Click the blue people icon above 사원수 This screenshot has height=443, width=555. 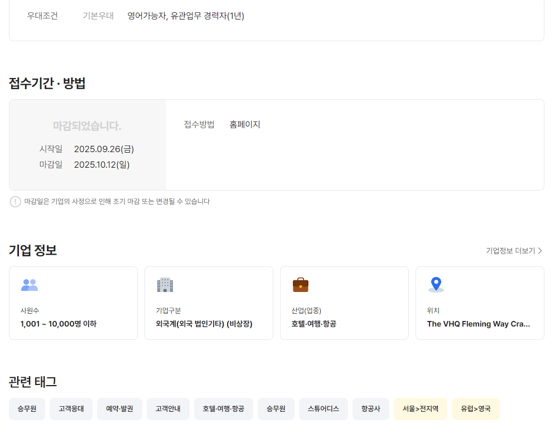coord(29,285)
